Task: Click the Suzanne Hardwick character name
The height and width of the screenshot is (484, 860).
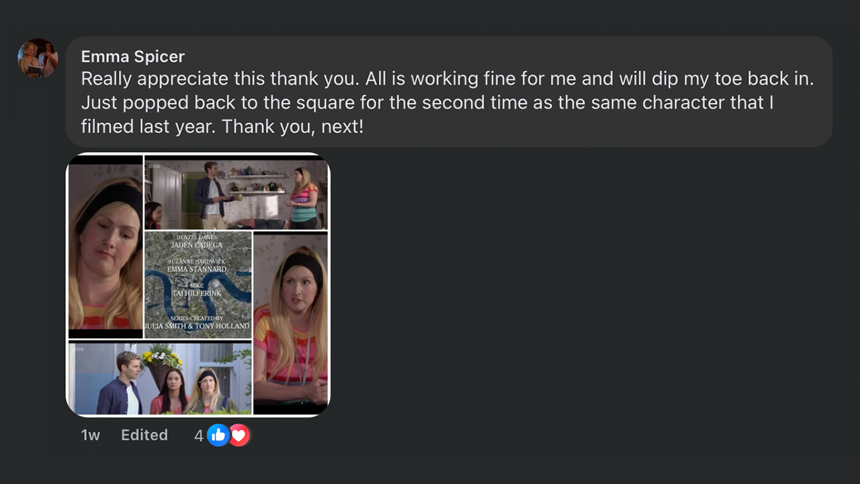Action: pos(197,261)
